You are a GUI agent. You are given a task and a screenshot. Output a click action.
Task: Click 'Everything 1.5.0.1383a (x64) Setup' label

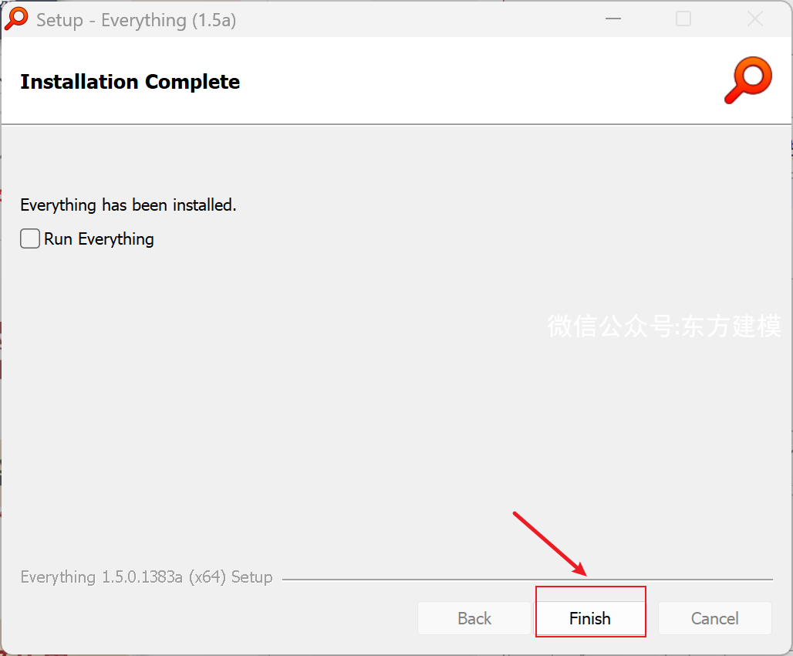click(147, 577)
